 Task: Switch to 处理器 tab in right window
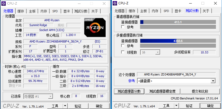coord(120,11)
